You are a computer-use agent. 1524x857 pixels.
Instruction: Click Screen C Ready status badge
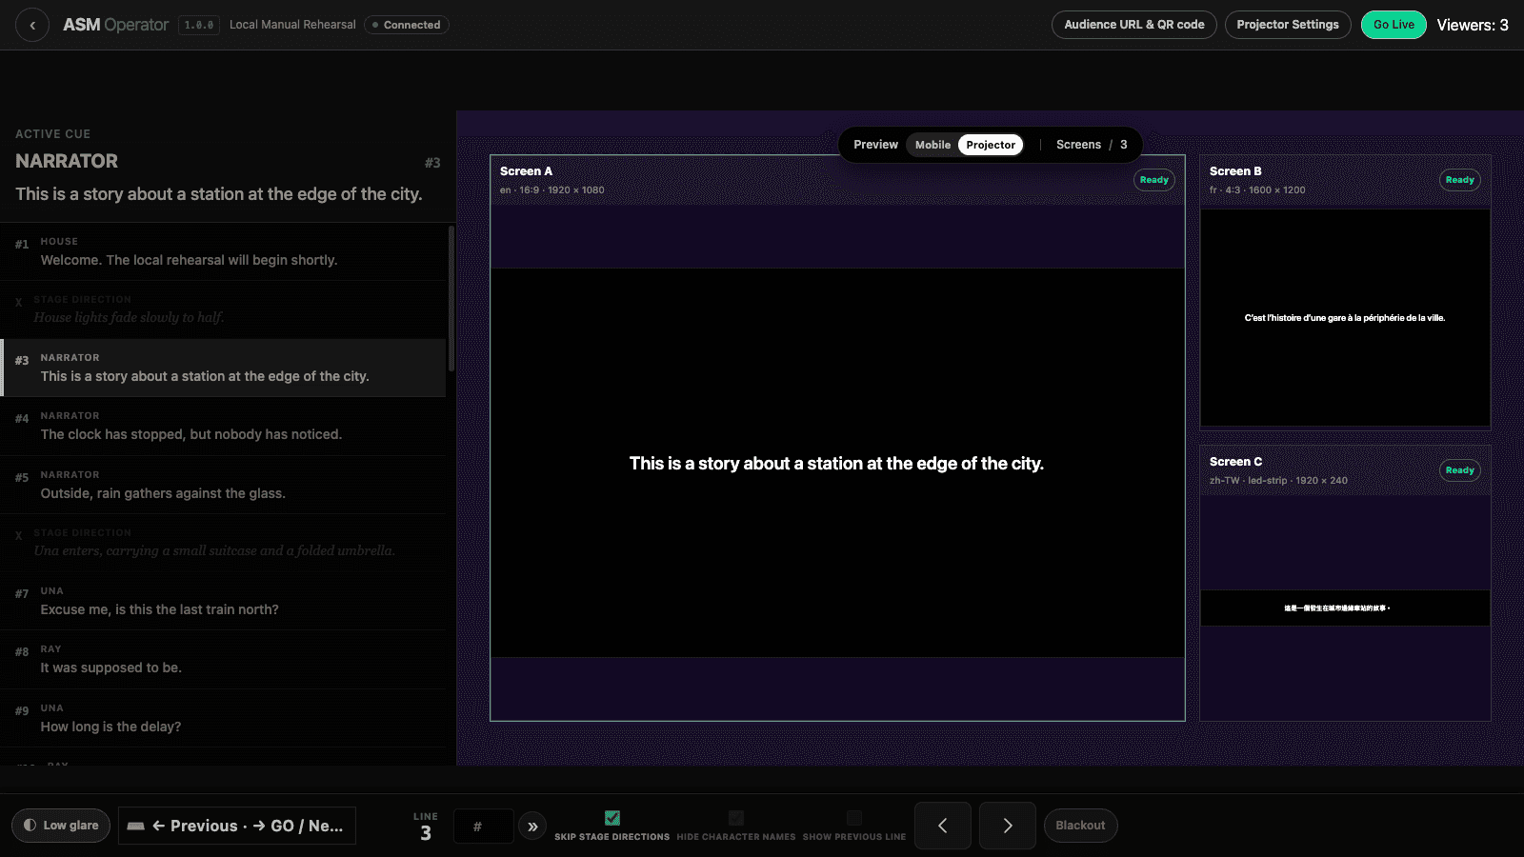(x=1460, y=470)
